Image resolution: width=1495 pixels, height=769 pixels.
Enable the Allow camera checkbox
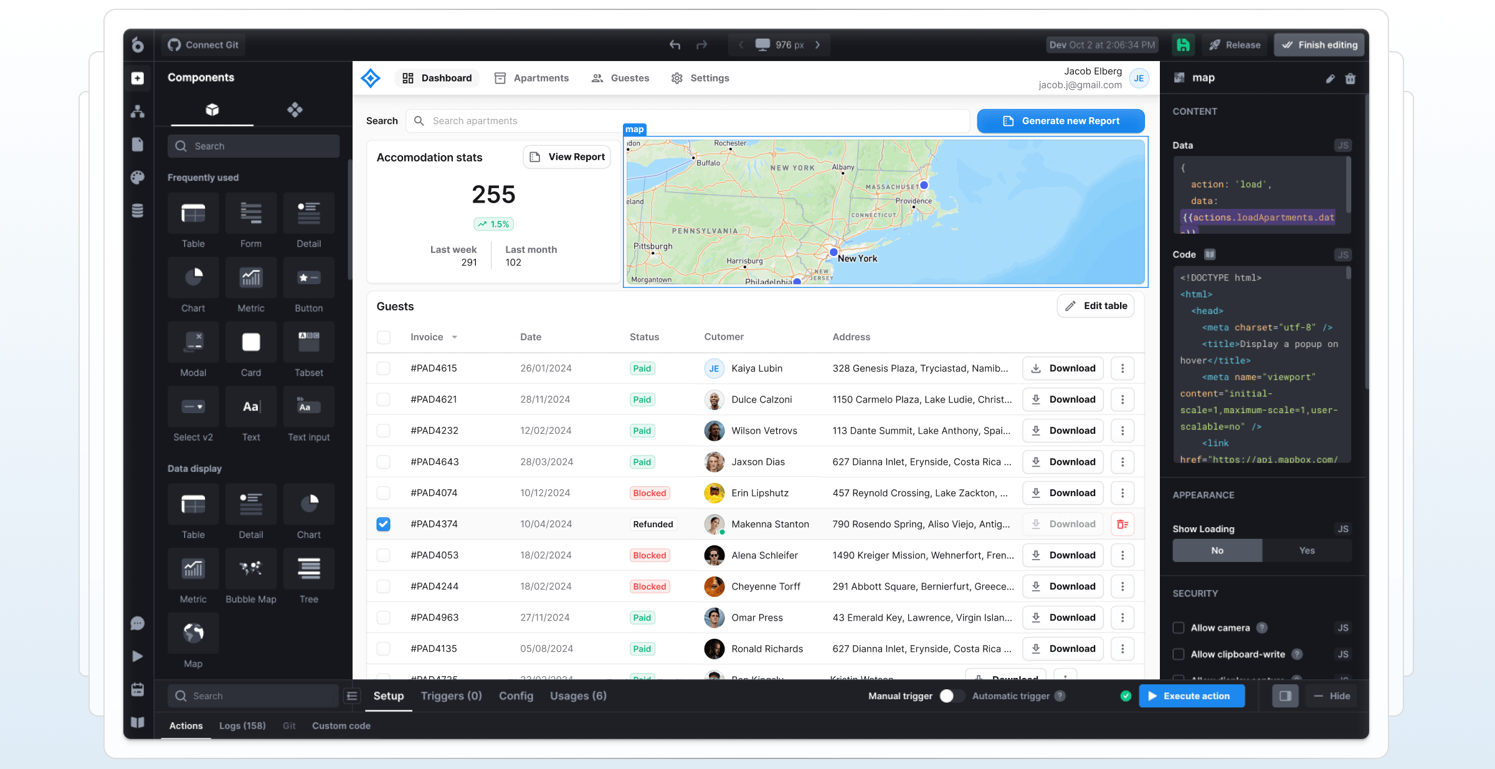(1179, 628)
